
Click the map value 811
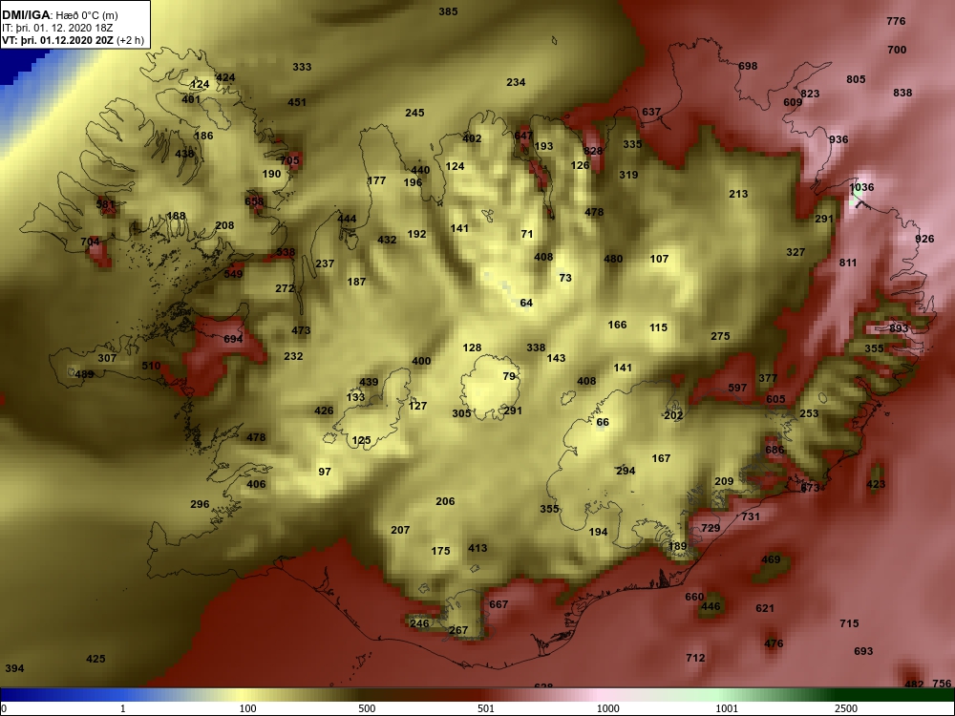[848, 263]
